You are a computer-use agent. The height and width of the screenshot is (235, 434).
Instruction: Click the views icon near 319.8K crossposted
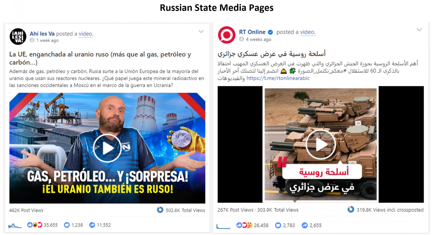pos(351,209)
